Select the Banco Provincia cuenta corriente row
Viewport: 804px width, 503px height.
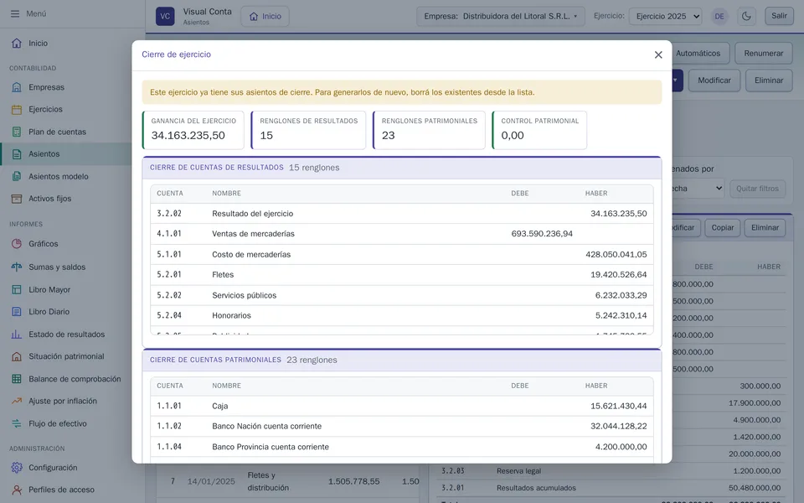(401, 447)
